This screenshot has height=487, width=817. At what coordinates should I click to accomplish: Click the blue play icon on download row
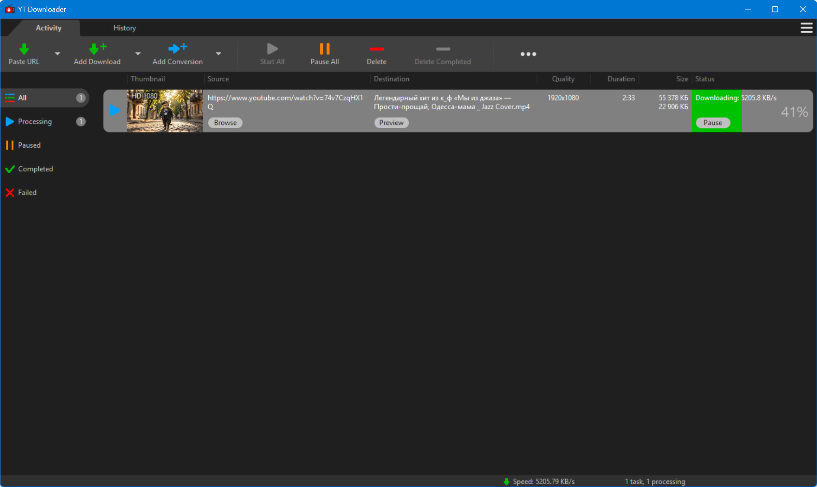[115, 111]
